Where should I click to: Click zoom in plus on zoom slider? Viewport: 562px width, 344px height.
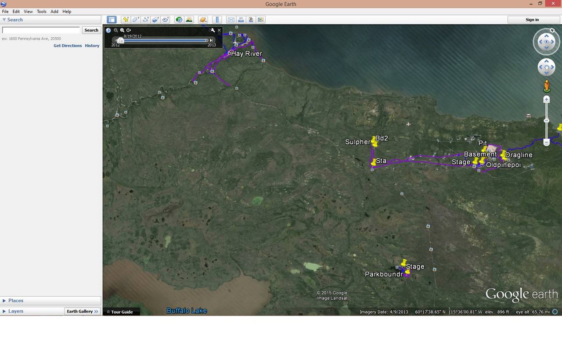tap(547, 100)
